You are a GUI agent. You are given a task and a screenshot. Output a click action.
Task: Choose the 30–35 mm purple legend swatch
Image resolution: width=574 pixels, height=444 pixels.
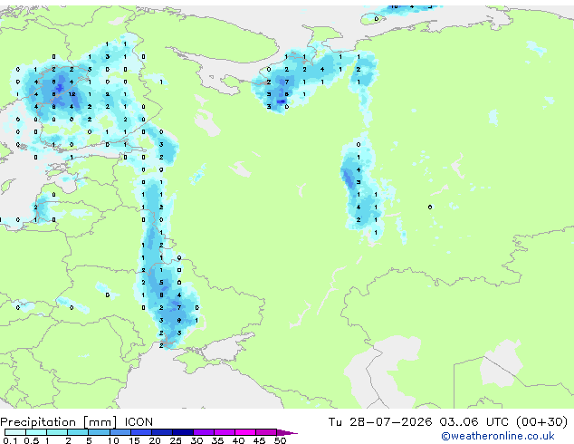point(203,432)
